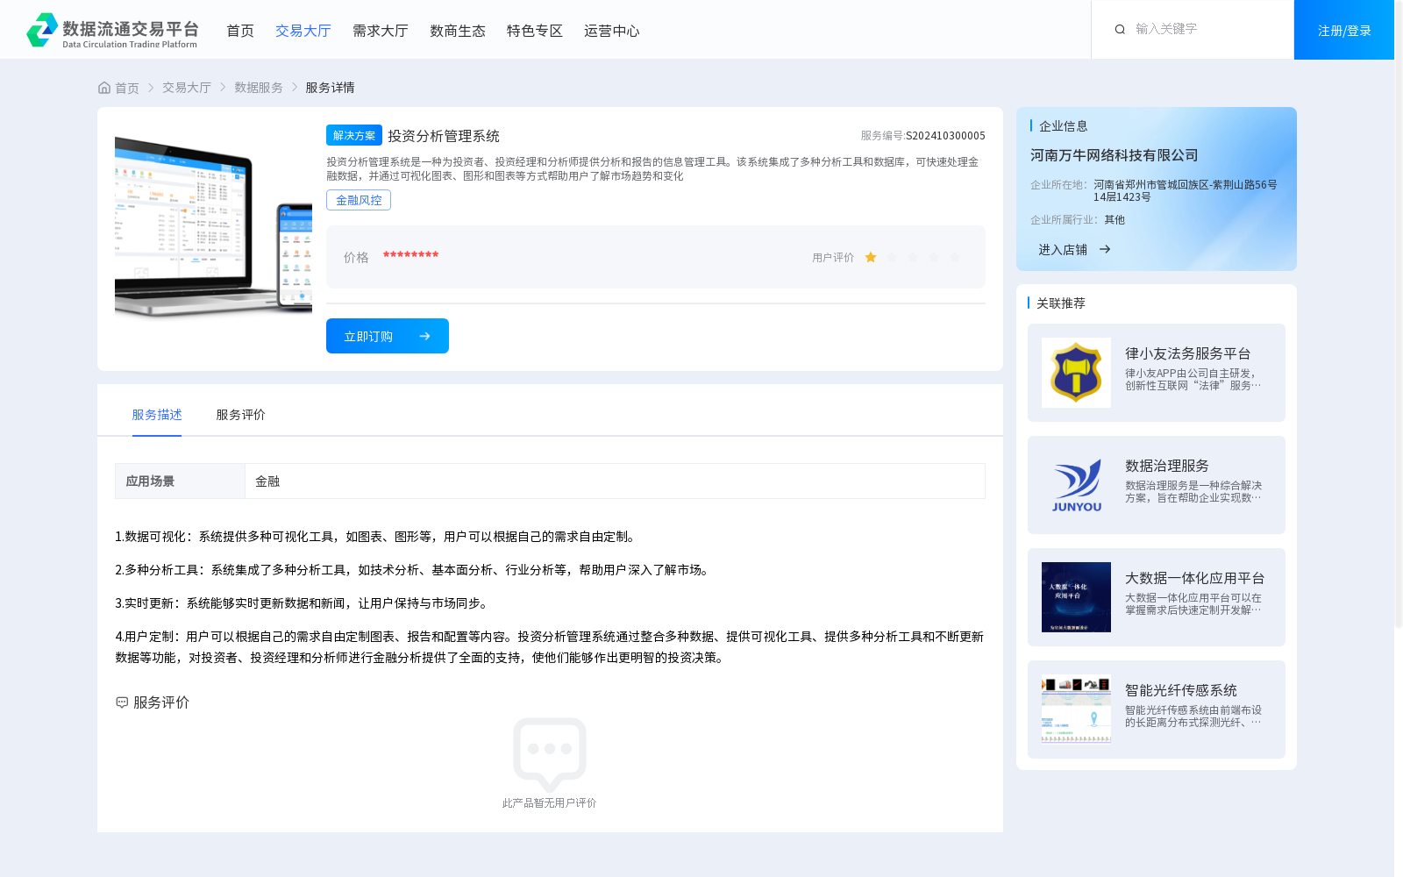
Task: Open 大数据一体化应用平台 recommendation title
Action: [x=1195, y=578]
